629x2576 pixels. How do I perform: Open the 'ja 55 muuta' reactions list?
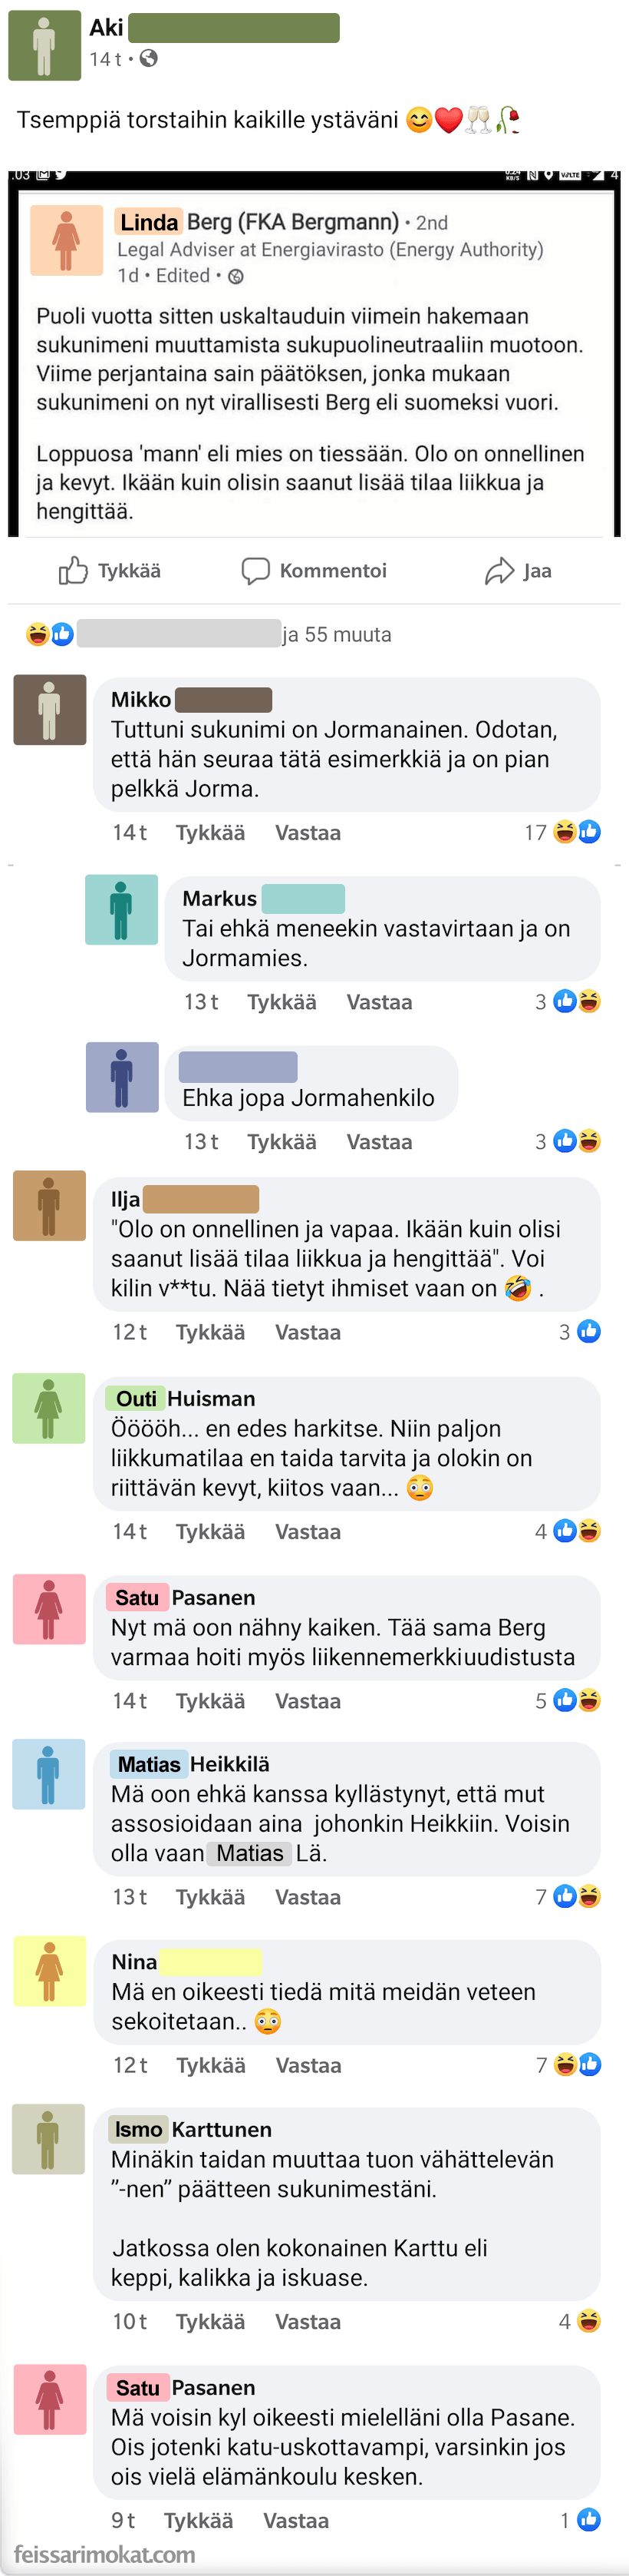337,634
